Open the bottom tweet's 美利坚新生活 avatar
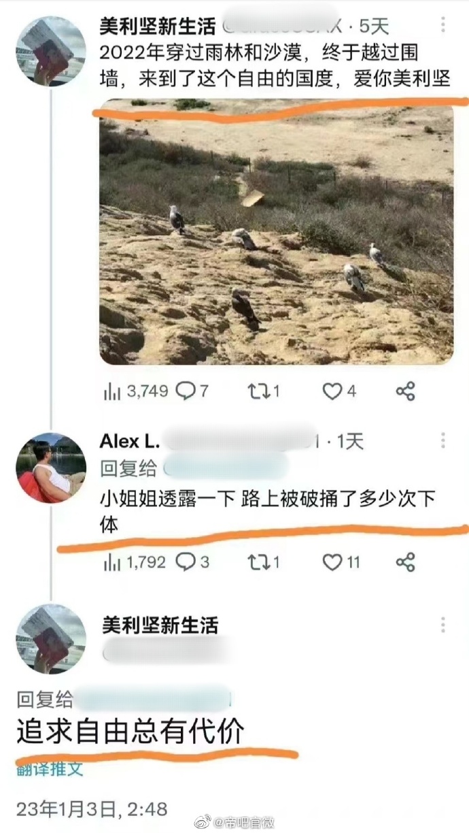This screenshot has height=833, width=469. [x=51, y=639]
